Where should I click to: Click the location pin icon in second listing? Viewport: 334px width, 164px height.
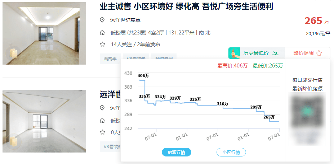pyautogui.click(x=102, y=108)
